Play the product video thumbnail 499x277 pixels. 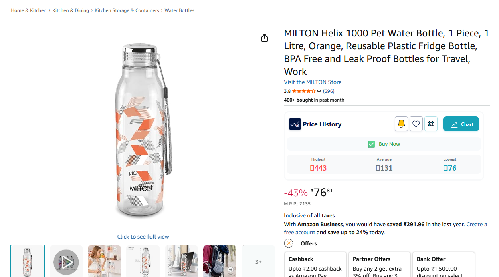(x=66, y=262)
